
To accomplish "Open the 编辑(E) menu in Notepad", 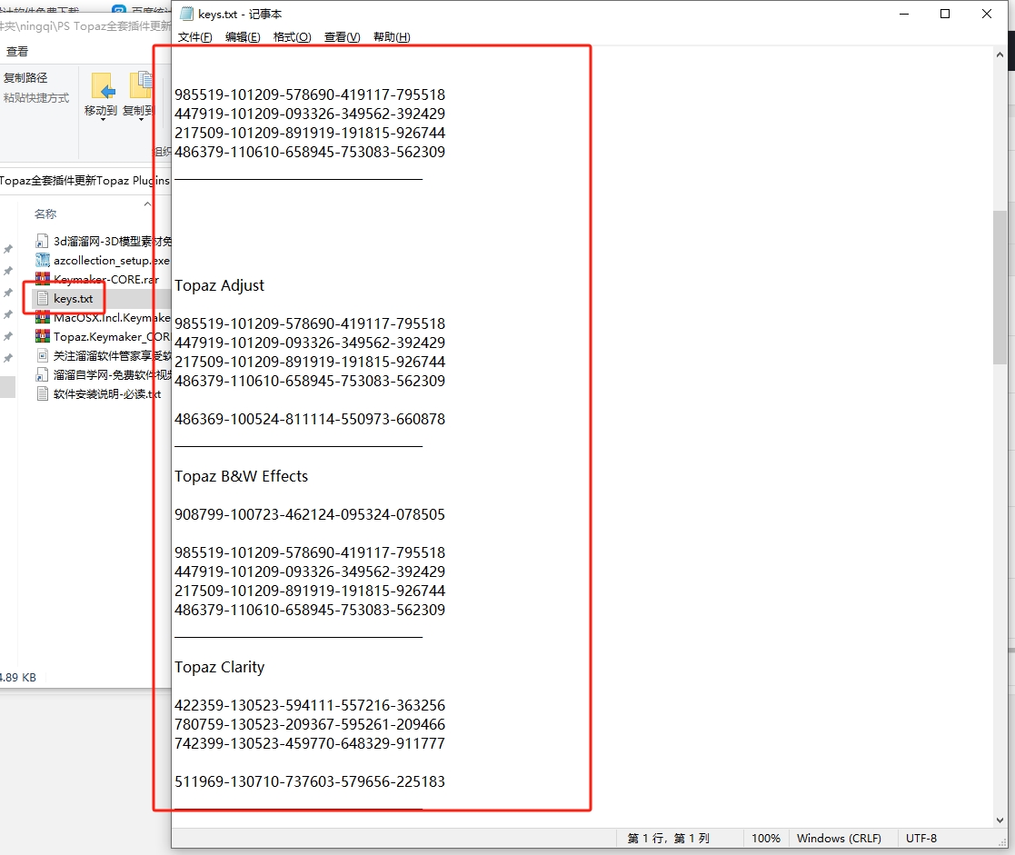I will 243,37.
